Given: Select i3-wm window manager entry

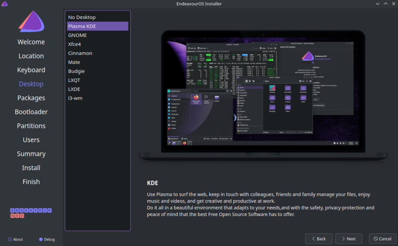Looking at the screenshot, I should tap(98, 98).
